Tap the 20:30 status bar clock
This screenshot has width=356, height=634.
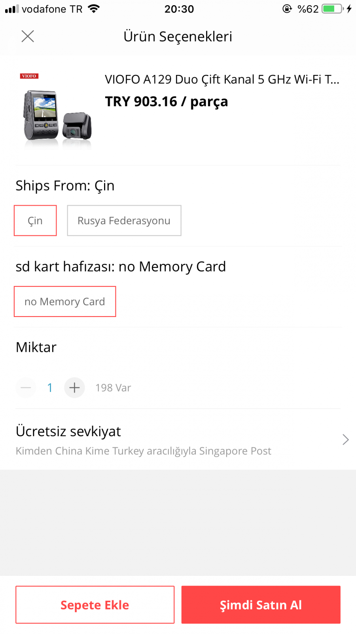pyautogui.click(x=179, y=9)
